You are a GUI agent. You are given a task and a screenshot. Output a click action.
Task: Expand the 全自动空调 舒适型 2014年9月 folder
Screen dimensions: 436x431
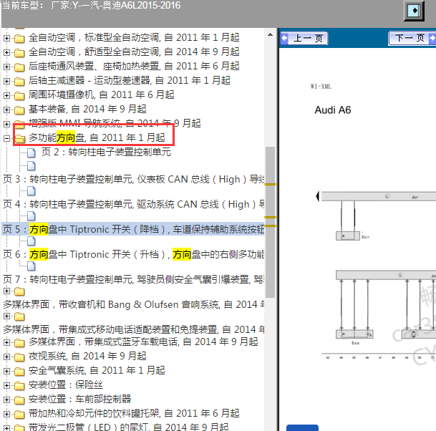(x=6, y=52)
